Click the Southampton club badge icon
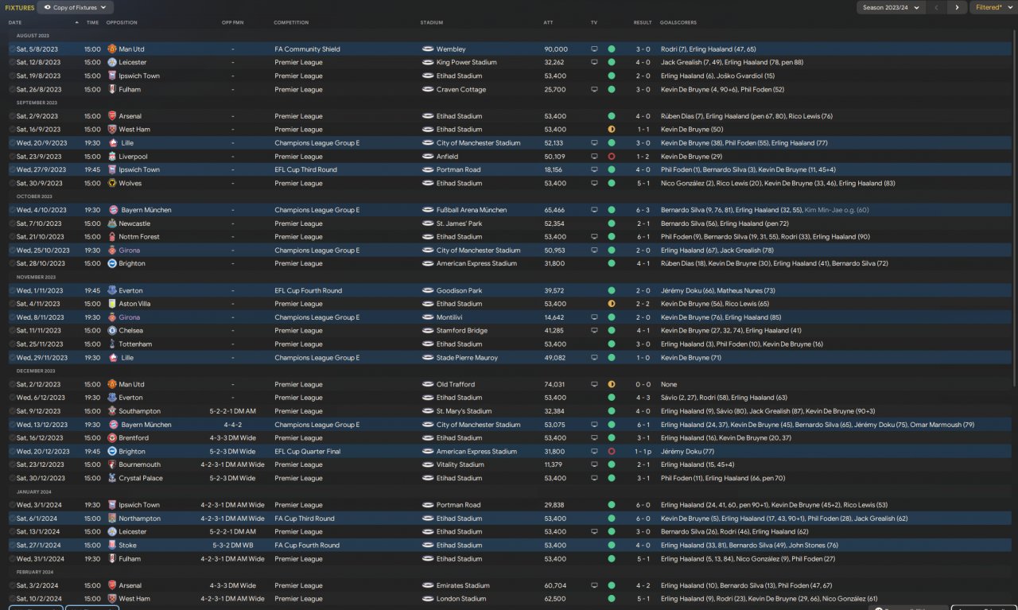 click(112, 411)
